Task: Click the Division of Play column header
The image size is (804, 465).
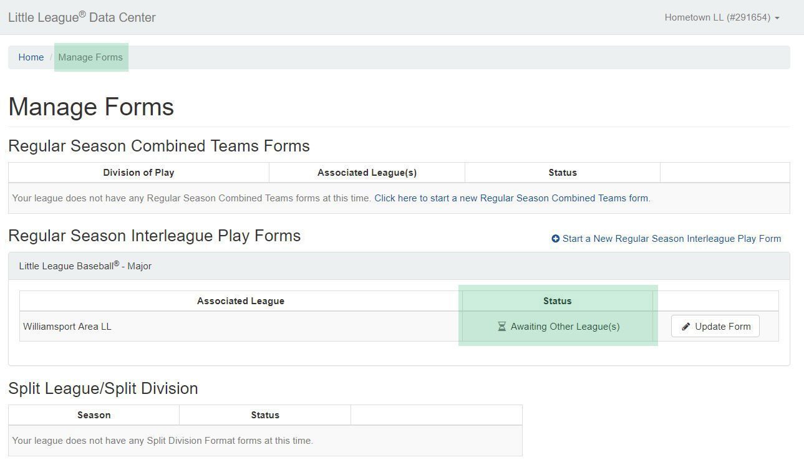Action: pos(138,173)
